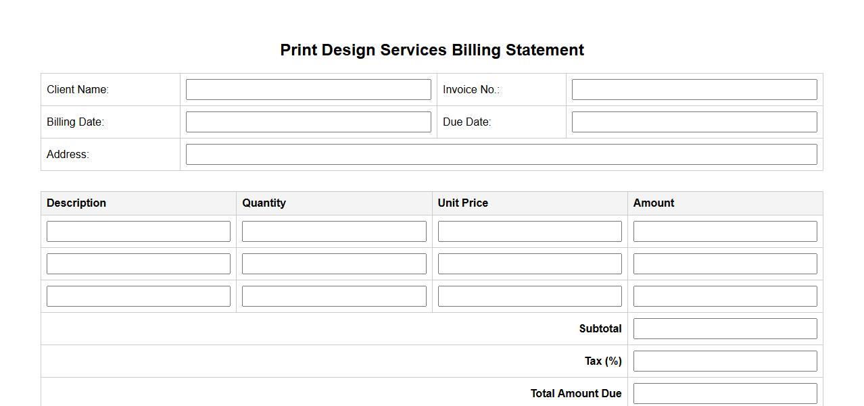Click the Due Date input box

point(694,122)
